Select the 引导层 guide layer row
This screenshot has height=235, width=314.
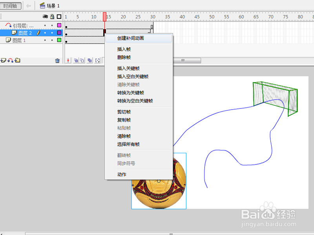pos(31,25)
